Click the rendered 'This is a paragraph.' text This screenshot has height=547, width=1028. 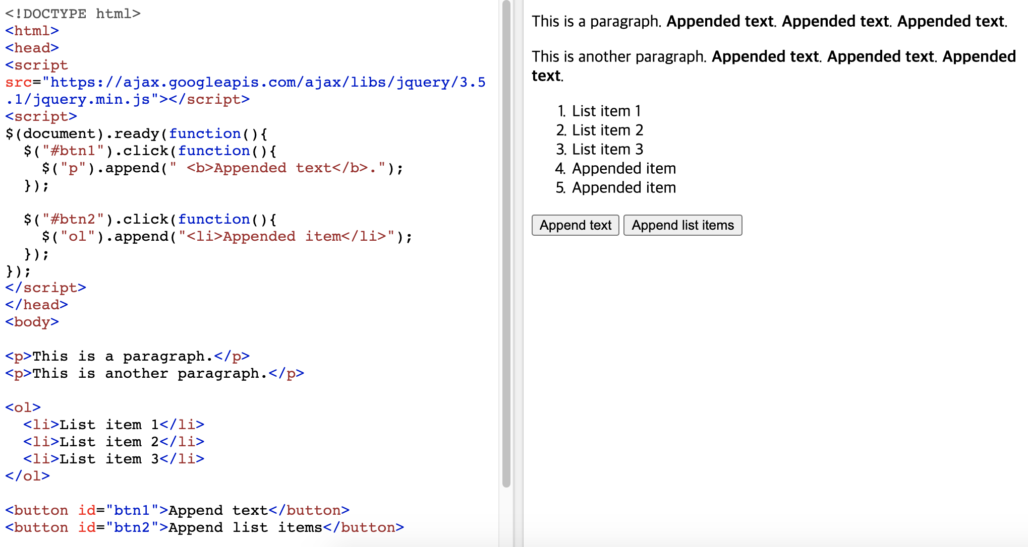[596, 21]
